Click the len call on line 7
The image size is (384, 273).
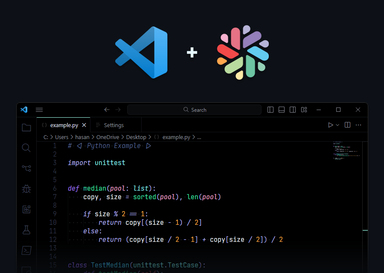(192, 197)
